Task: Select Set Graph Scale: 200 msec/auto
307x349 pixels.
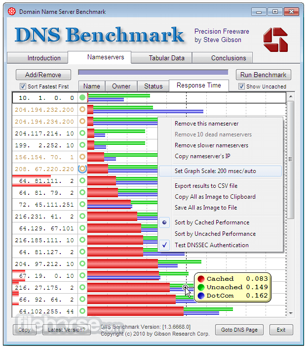Action: coord(220,171)
